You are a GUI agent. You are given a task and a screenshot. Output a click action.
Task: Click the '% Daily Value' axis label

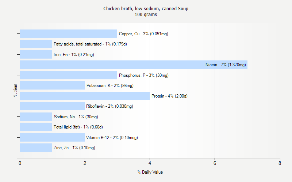coord(150,172)
